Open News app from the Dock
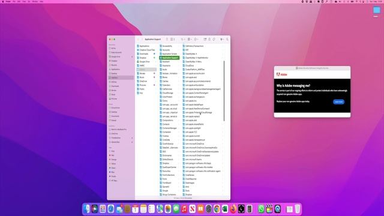 [192, 209]
